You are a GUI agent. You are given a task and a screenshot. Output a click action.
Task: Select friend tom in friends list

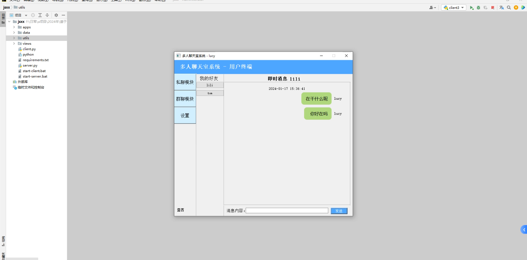210,93
